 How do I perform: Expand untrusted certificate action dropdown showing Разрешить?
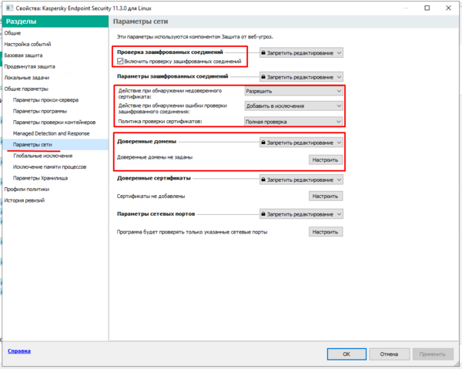coord(293,91)
